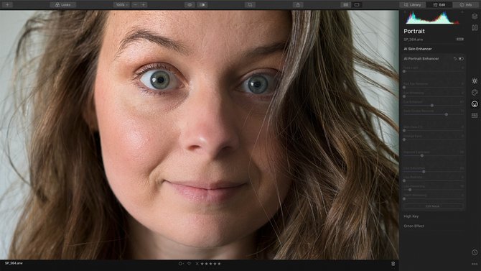Click the reject X flag
The width and height of the screenshot is (481, 271).
click(197, 264)
